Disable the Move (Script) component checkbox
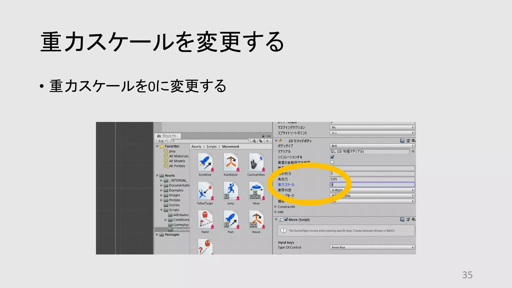Viewport: 512px width, 288px height. point(286,219)
